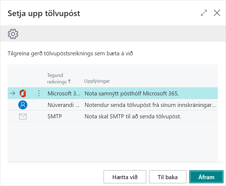Viewport: 226px width, 186px height.
Task: Open the three-dot menu for Microsoft 365 row
Action: (39, 94)
